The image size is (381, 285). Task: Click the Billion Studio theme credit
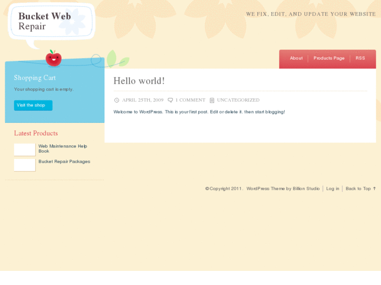click(x=306, y=188)
